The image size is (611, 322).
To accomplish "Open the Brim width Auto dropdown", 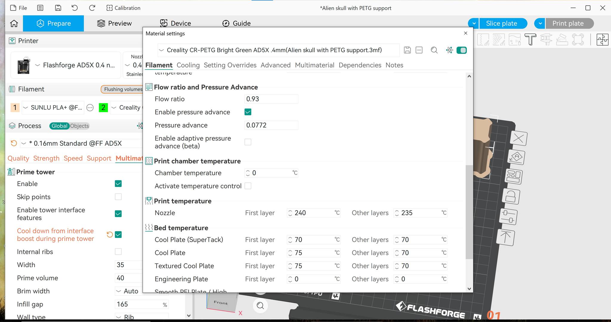I will coord(129,291).
